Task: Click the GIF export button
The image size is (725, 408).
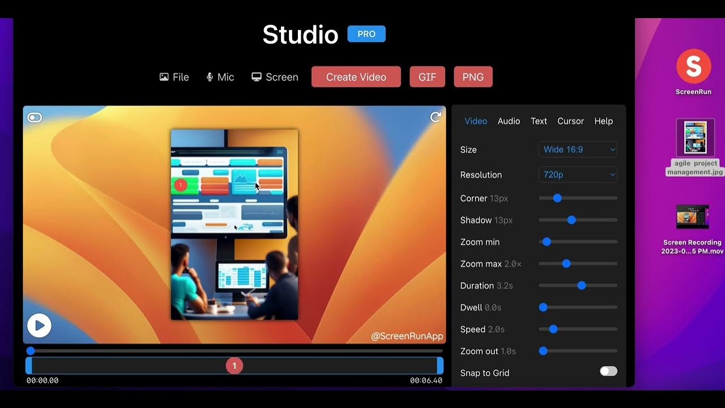Action: point(427,77)
